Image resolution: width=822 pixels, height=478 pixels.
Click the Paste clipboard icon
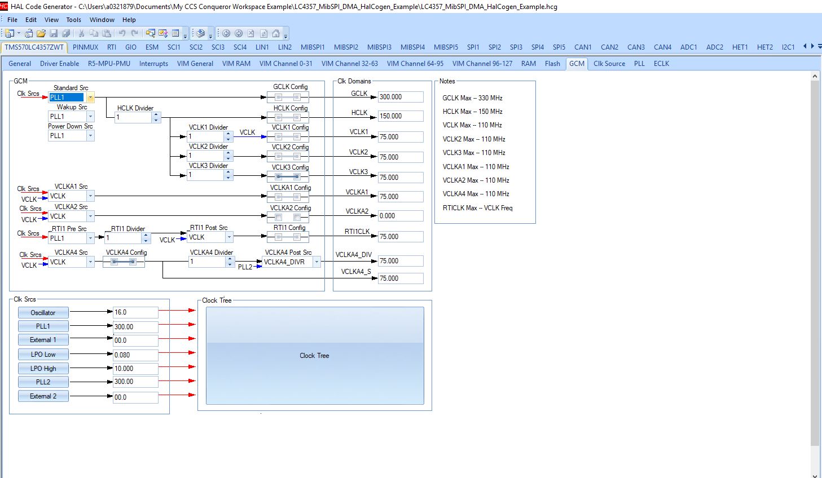click(106, 33)
